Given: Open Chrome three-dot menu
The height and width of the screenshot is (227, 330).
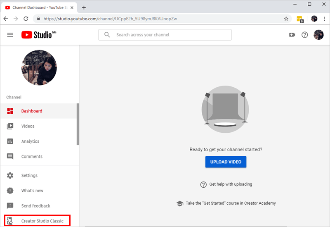Looking at the screenshot, I should click(x=324, y=19).
